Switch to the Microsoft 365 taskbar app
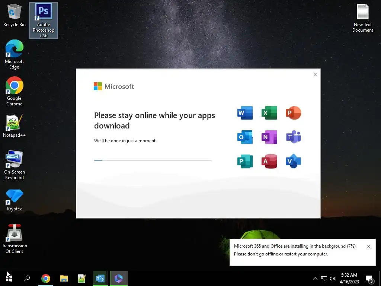Image resolution: width=381 pixels, height=286 pixels. point(119,278)
